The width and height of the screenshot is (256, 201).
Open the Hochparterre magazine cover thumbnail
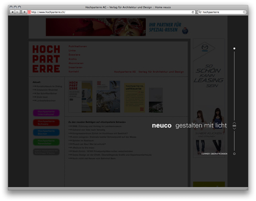click(x=81, y=96)
